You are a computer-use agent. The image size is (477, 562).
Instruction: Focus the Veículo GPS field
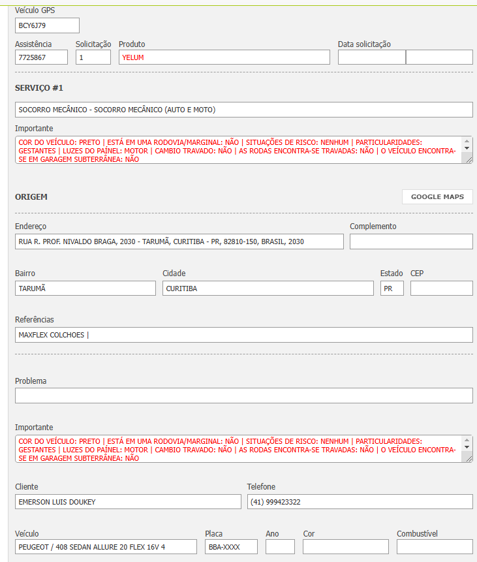[47, 25]
